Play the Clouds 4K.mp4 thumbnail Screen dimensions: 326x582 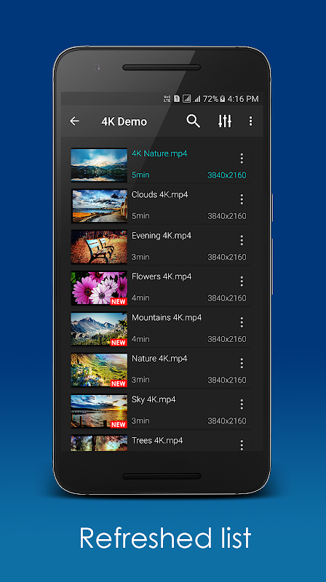coord(99,206)
